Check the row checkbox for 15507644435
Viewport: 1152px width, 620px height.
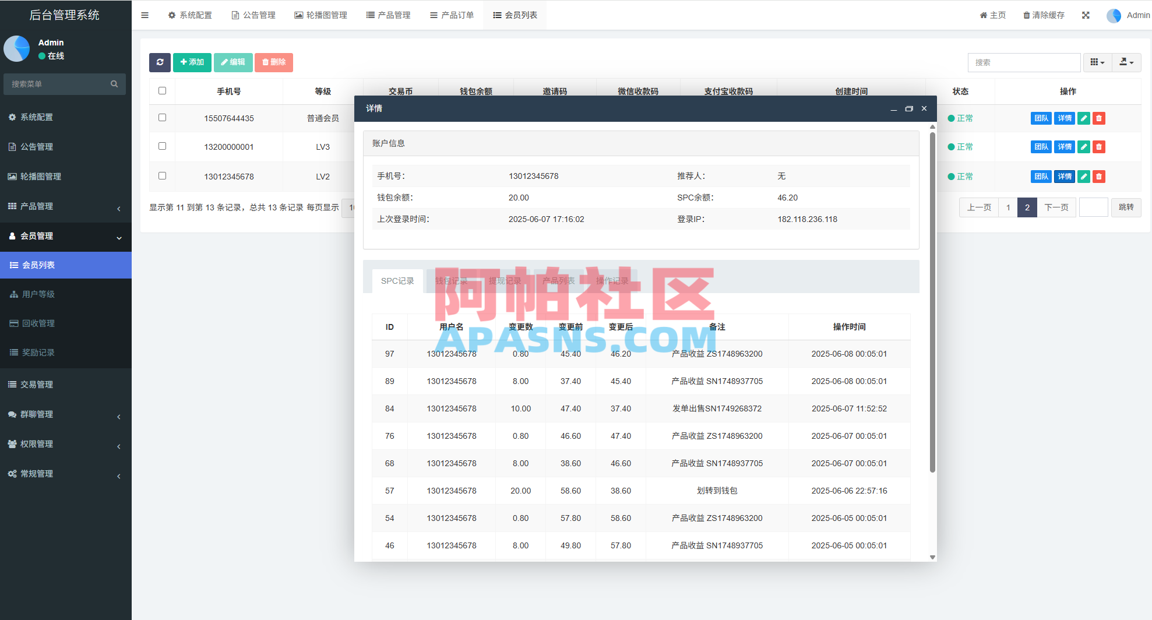[x=162, y=118]
